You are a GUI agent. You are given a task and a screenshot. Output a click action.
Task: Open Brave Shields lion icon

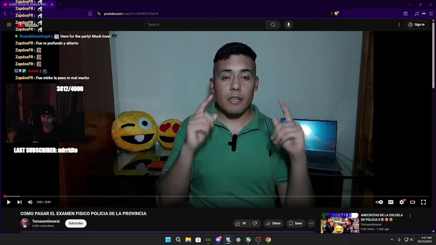(337, 14)
